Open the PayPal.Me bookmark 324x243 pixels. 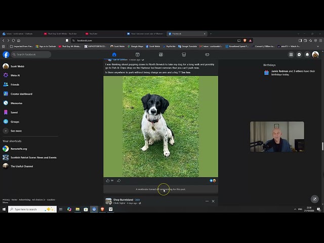click(x=169, y=46)
